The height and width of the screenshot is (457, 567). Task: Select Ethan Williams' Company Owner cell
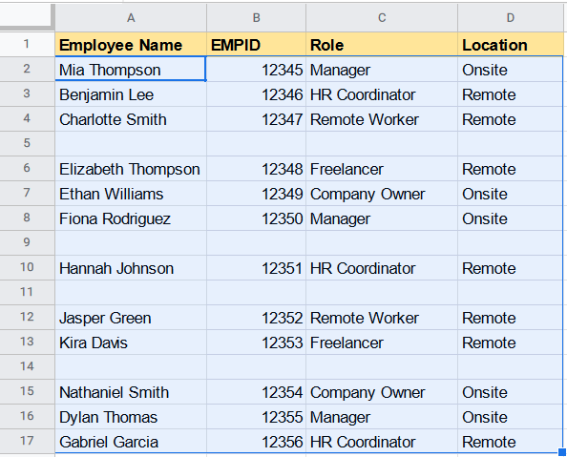coord(382,194)
